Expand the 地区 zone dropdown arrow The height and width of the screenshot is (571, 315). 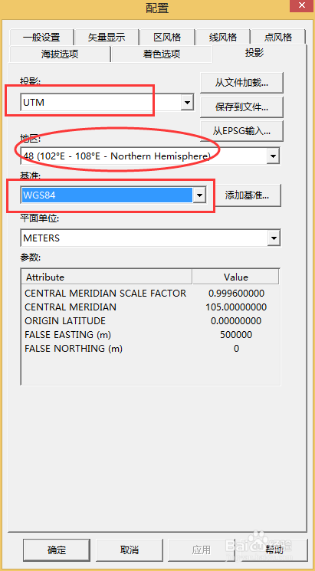[x=273, y=156]
